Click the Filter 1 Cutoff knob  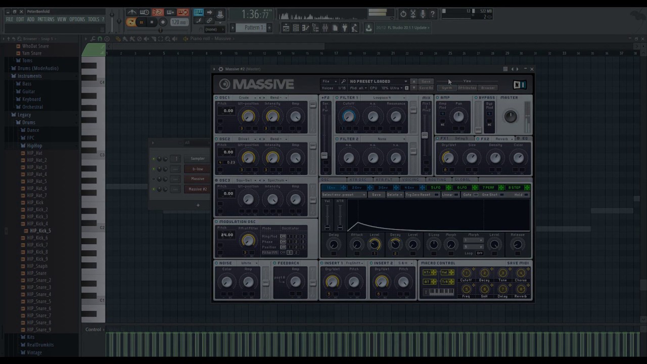point(348,117)
